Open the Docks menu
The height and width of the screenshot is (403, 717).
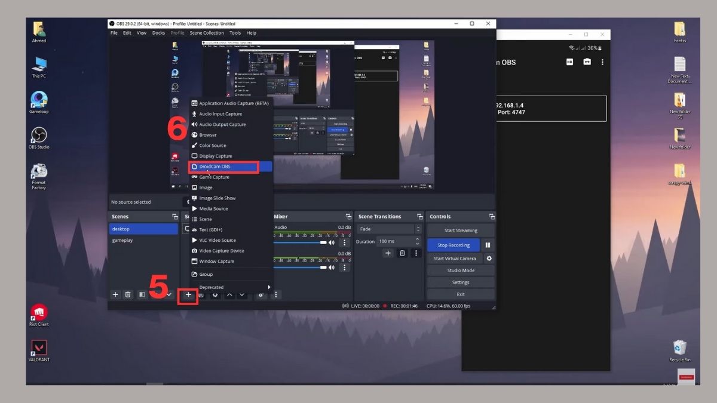tap(158, 33)
